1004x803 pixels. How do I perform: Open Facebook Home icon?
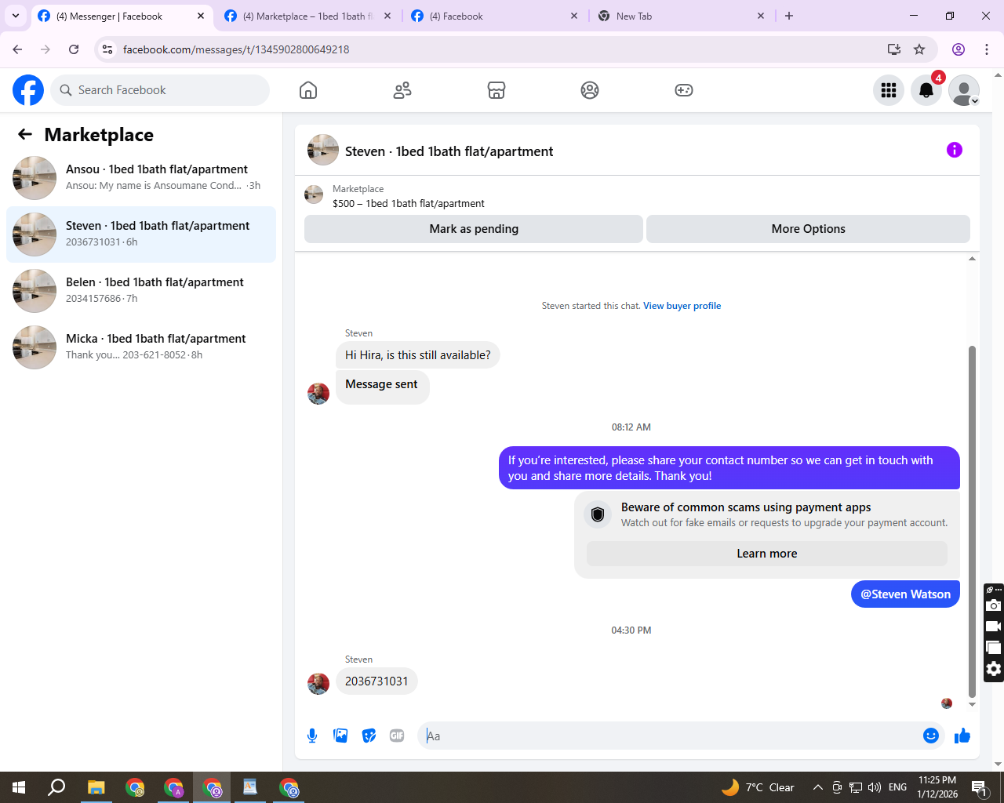(308, 90)
